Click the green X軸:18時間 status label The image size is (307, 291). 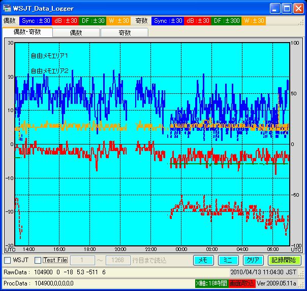pos(211,283)
